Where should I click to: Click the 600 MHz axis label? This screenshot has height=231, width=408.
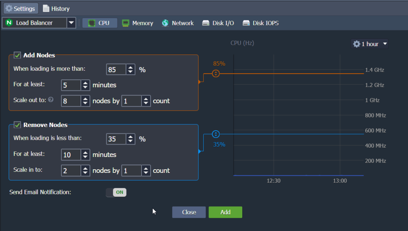[x=375, y=131]
